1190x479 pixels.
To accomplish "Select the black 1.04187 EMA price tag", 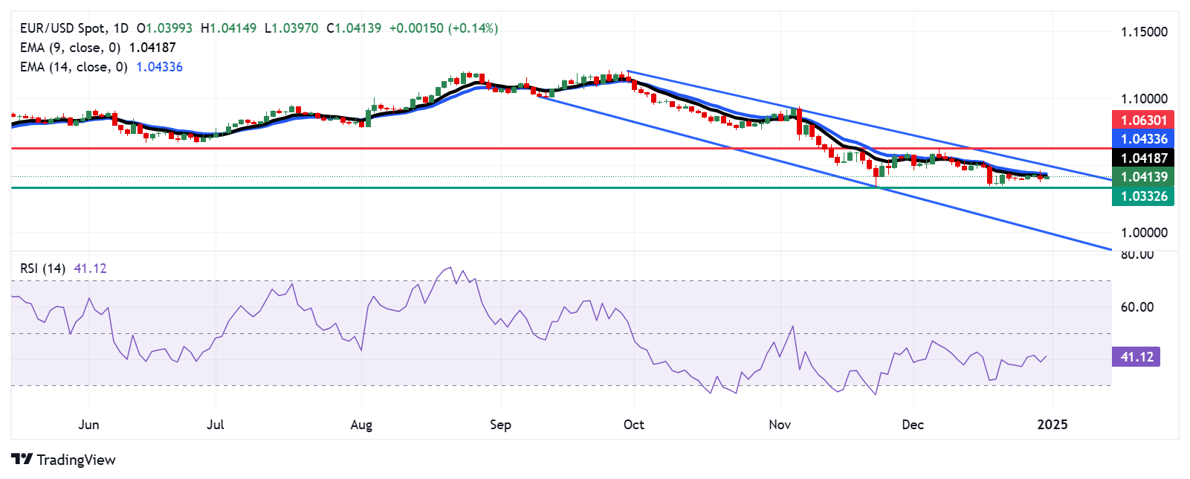I will click(x=1143, y=158).
